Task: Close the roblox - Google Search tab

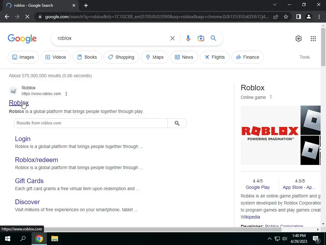Action: tap(74, 5)
